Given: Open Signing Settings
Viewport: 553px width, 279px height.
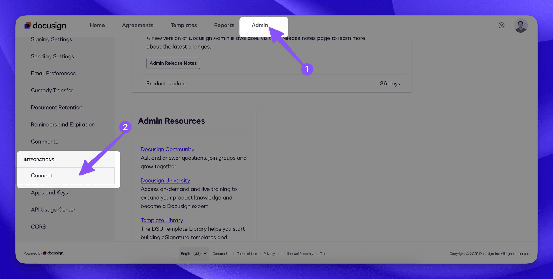Looking at the screenshot, I should click(51, 39).
